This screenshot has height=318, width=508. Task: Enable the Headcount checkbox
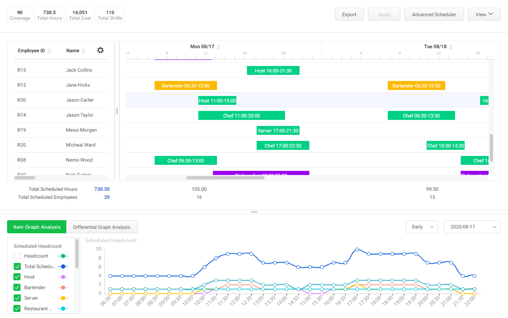click(17, 256)
